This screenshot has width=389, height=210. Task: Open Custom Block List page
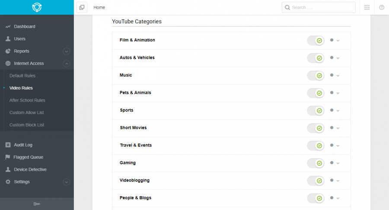[x=27, y=125]
